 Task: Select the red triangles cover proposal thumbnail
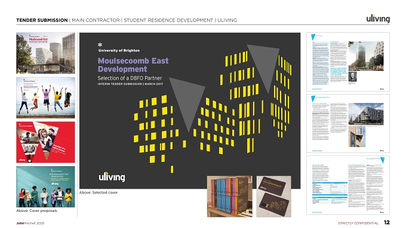45,142
